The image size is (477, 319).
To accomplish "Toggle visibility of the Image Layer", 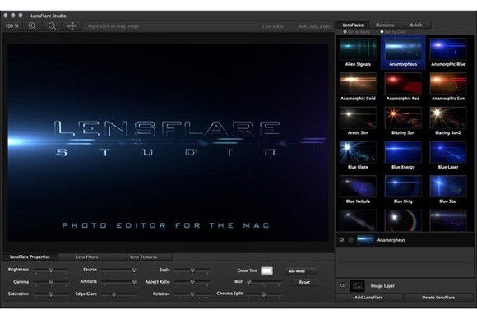I will (x=342, y=285).
